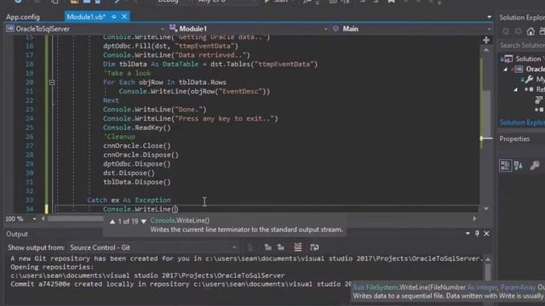
Task: Pin the Module1.vb tab
Action: (113, 17)
